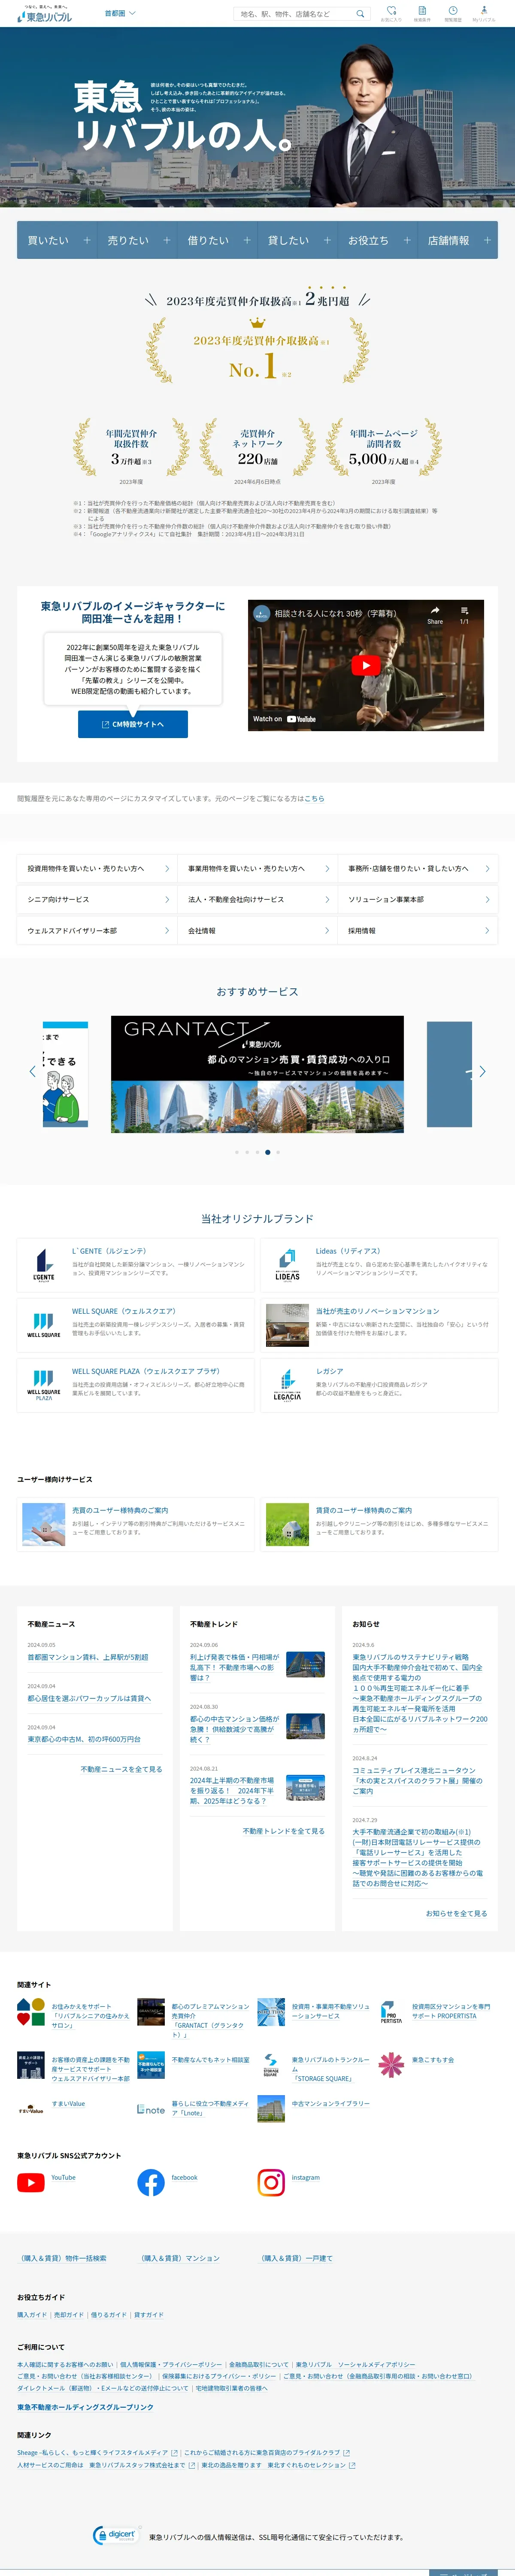The height and width of the screenshot is (2576, 515).
Task: Click carousel next arrow
Action: pyautogui.click(x=483, y=1071)
